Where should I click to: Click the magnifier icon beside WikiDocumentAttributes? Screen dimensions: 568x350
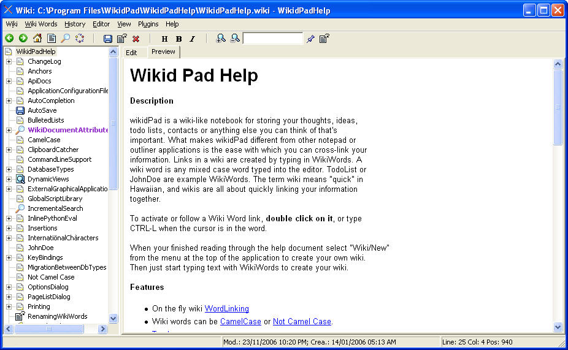pyautogui.click(x=20, y=129)
